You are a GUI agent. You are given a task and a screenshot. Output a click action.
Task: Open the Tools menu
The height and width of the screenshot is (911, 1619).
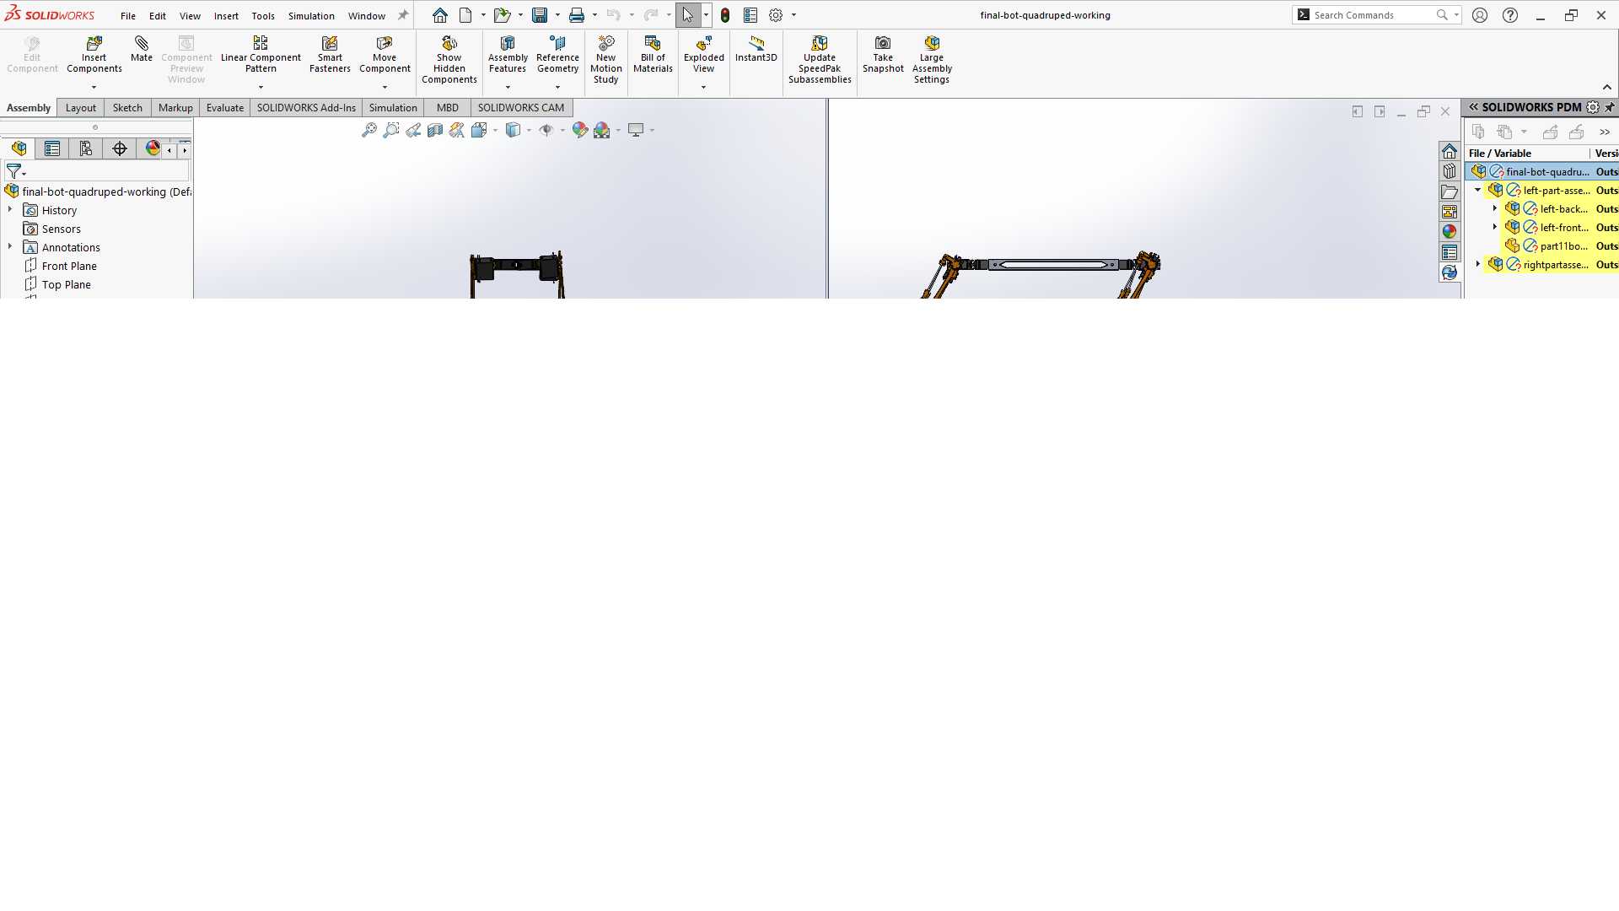263,15
